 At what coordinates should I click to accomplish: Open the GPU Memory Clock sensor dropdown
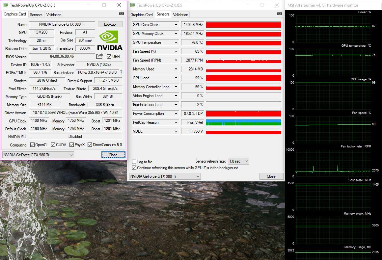click(x=176, y=34)
